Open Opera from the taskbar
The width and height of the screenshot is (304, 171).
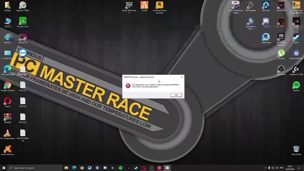pos(144,168)
